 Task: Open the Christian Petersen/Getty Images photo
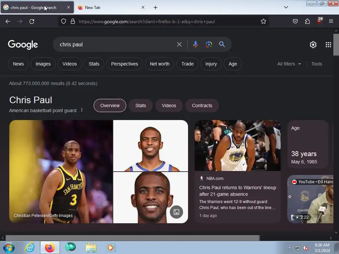coord(61,172)
